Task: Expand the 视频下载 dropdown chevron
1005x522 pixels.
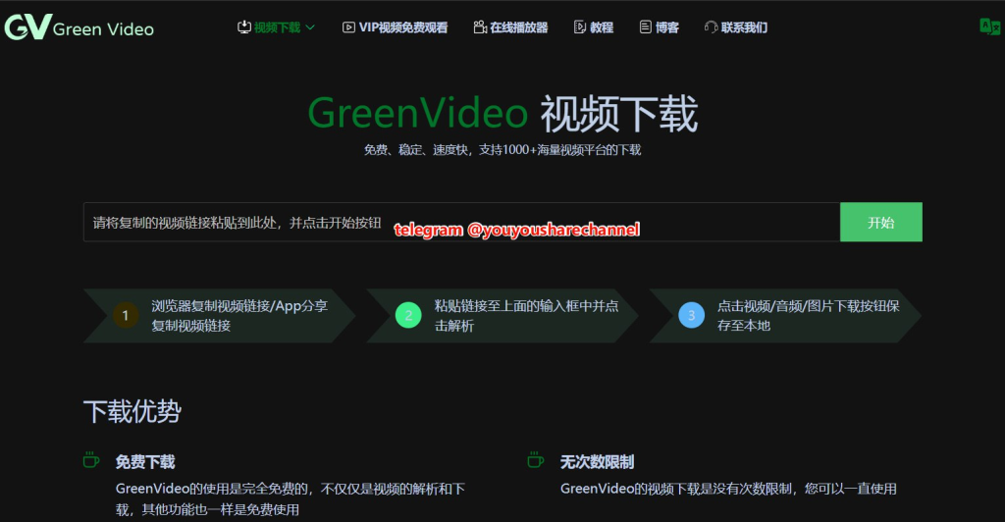Action: point(310,27)
